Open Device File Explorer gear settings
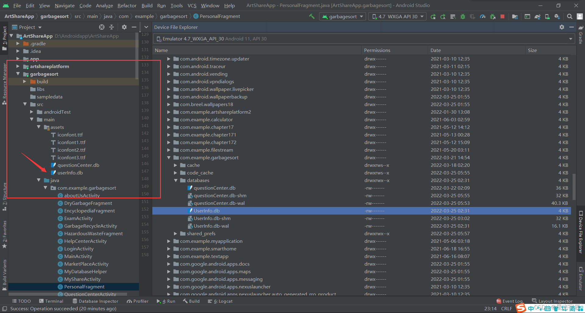 pyautogui.click(x=562, y=27)
